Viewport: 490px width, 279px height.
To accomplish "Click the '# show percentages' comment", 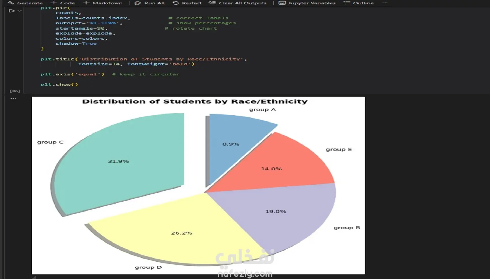I will click(202, 23).
